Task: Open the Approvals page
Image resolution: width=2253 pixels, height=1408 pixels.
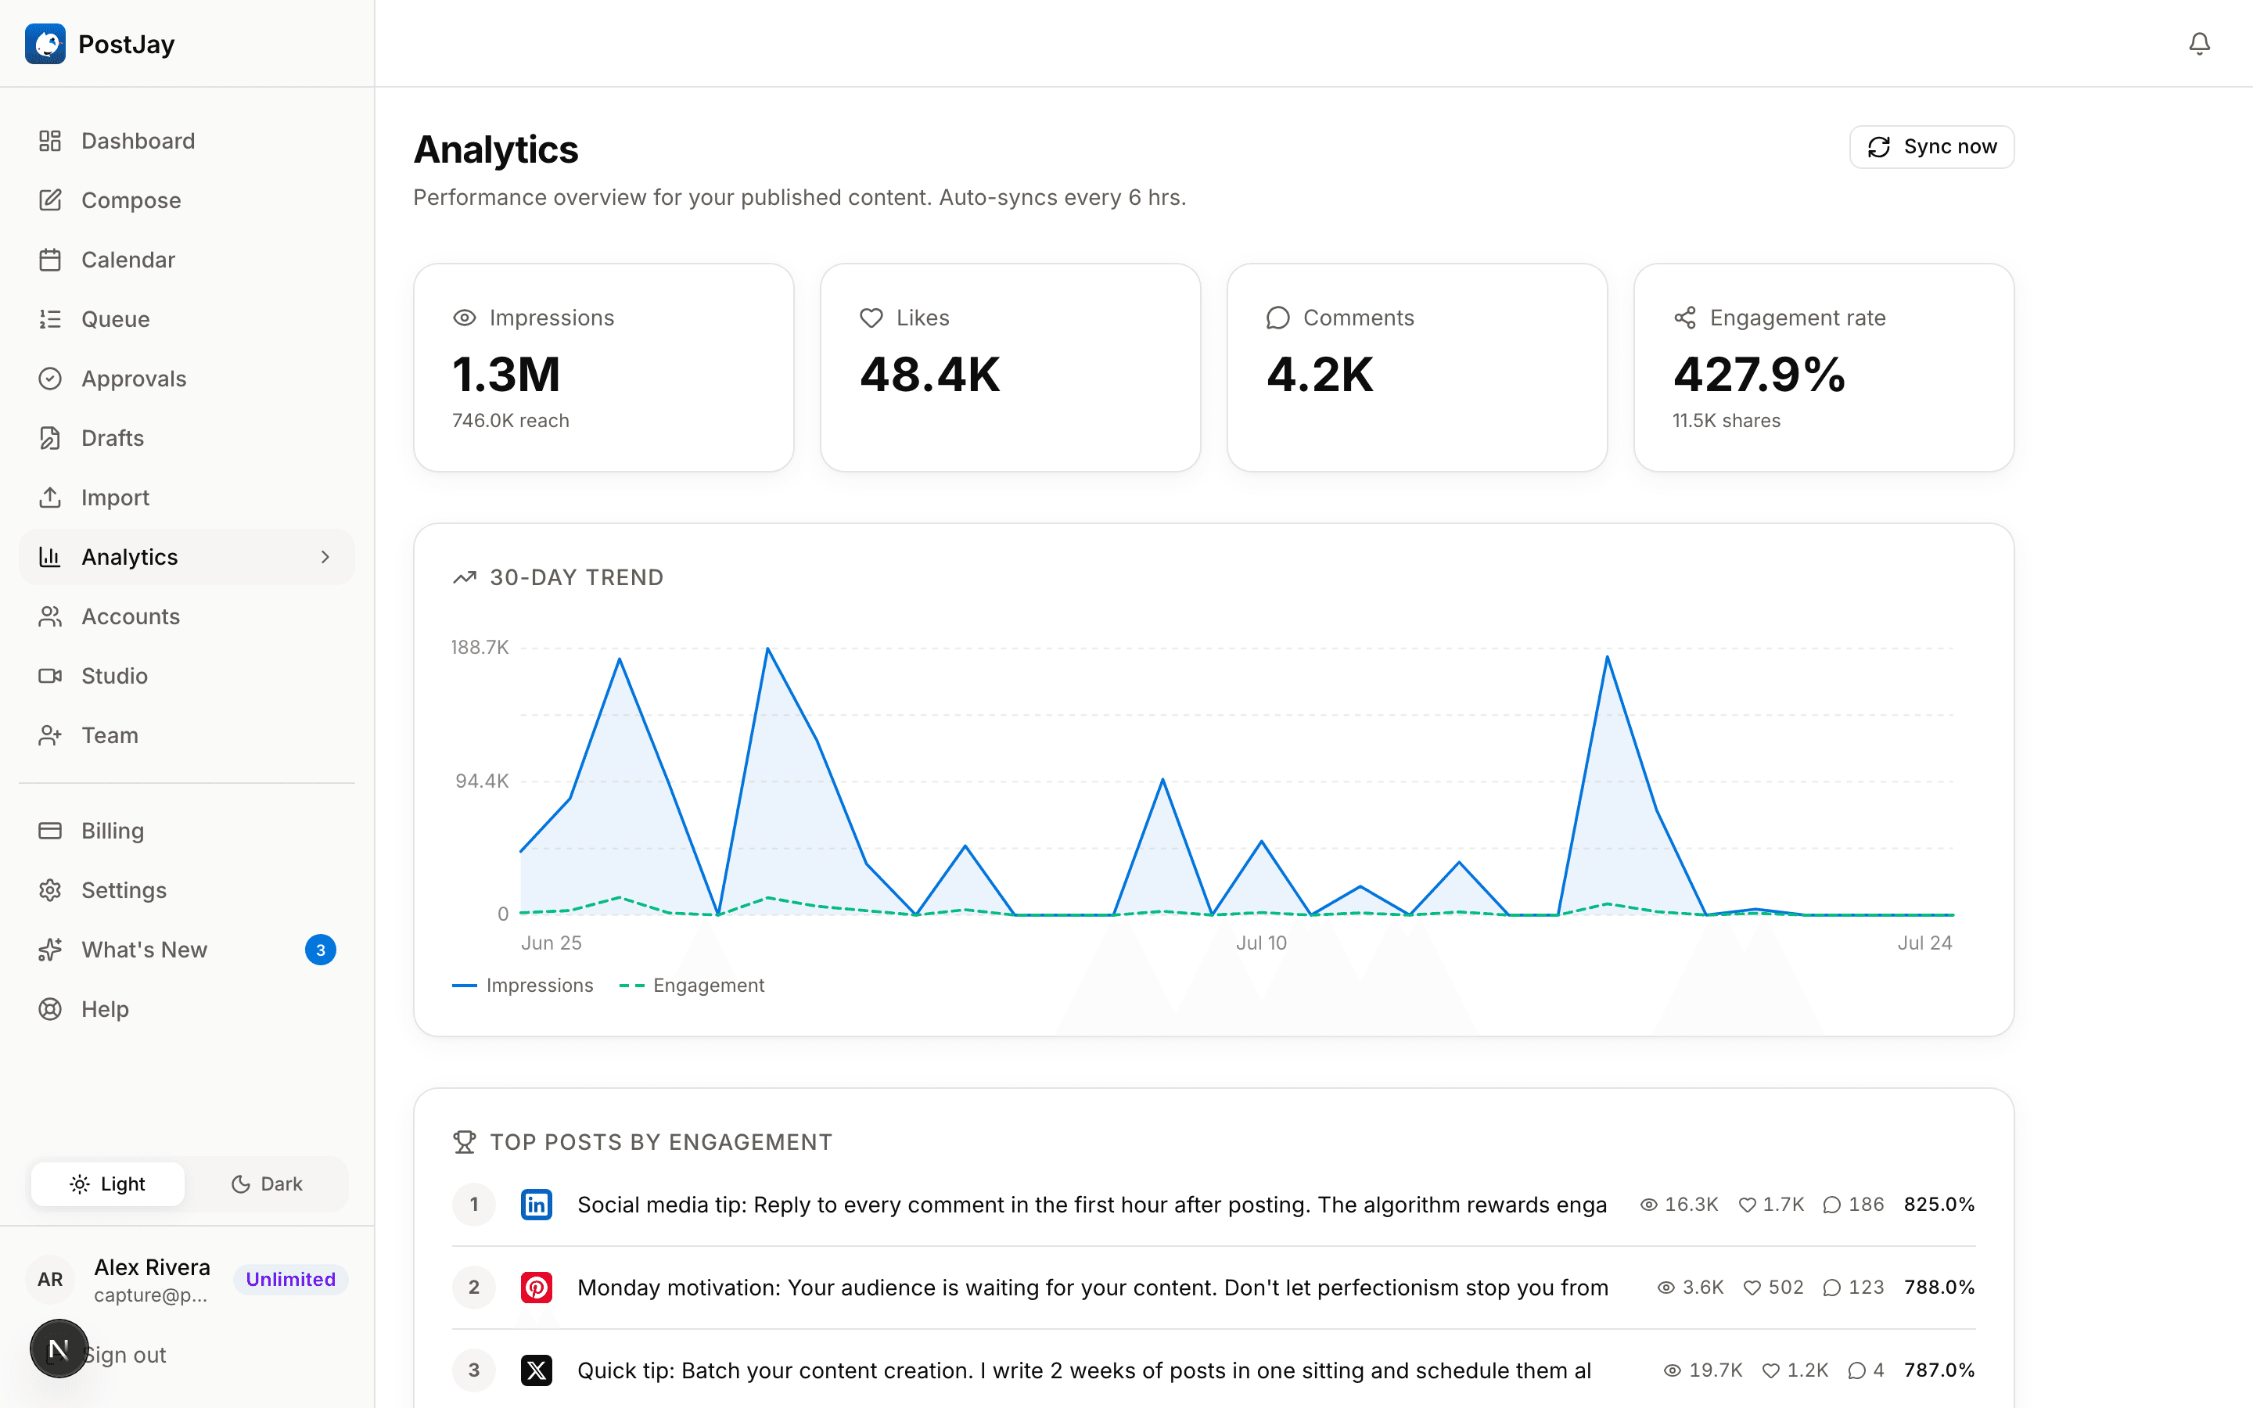Action: click(186, 379)
